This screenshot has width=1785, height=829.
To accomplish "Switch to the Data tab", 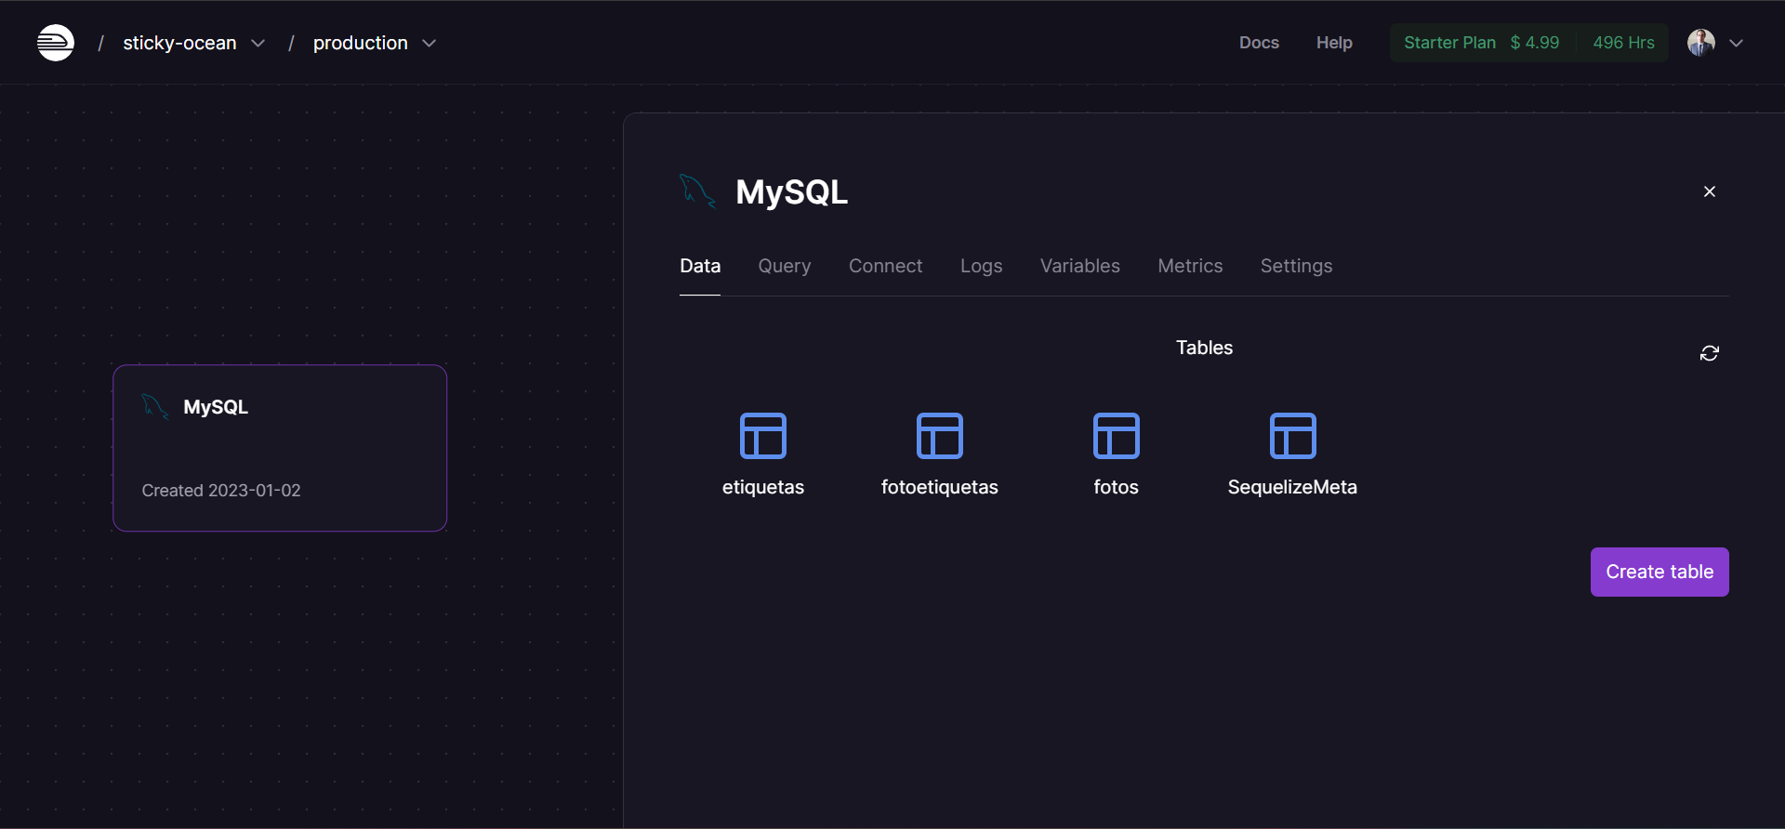I will pyautogui.click(x=700, y=266).
